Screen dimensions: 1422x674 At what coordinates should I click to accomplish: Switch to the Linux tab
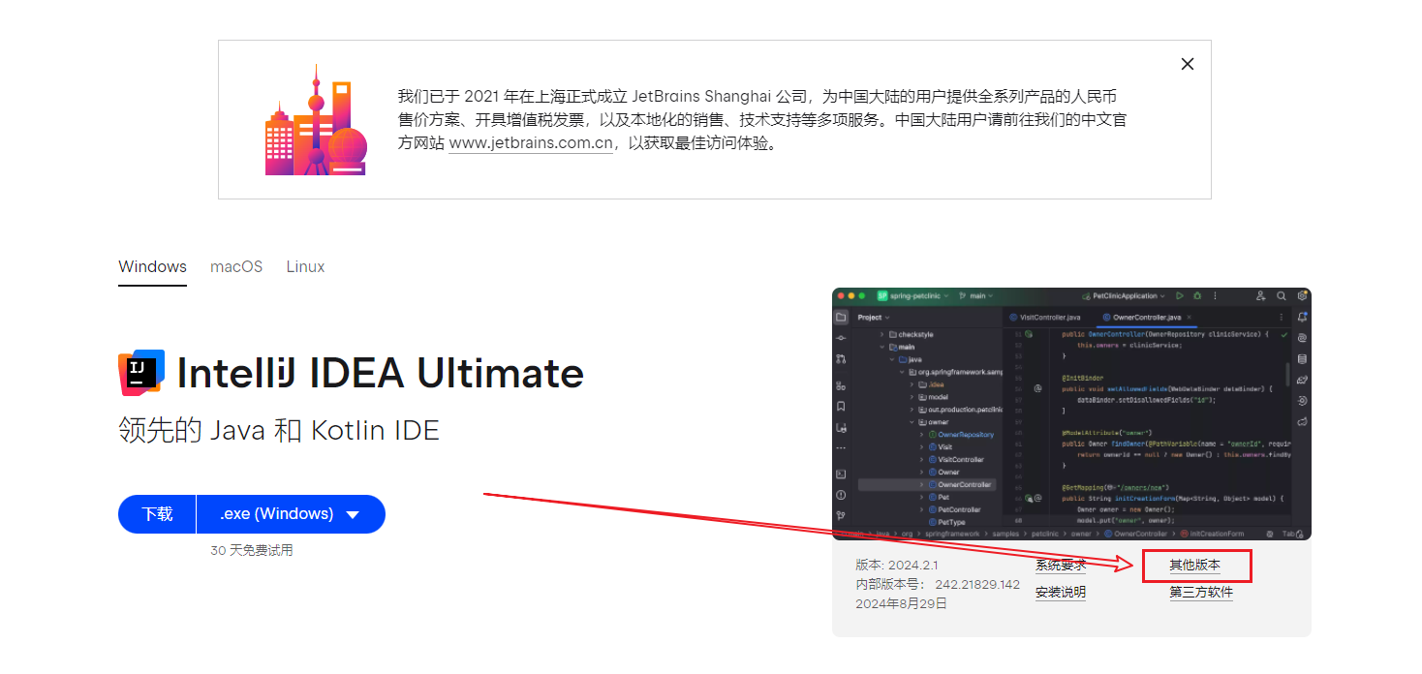point(305,266)
